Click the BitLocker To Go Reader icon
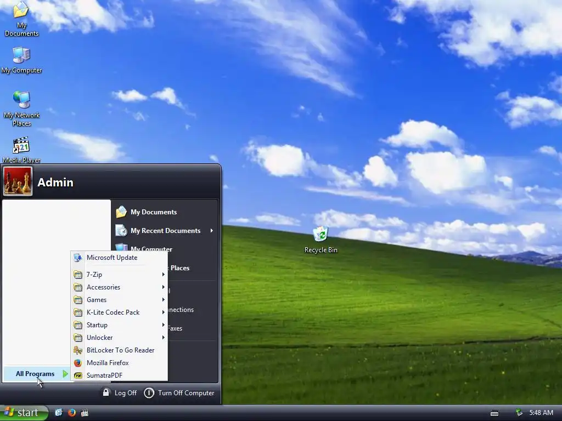Image resolution: width=562 pixels, height=421 pixels. tap(78, 350)
